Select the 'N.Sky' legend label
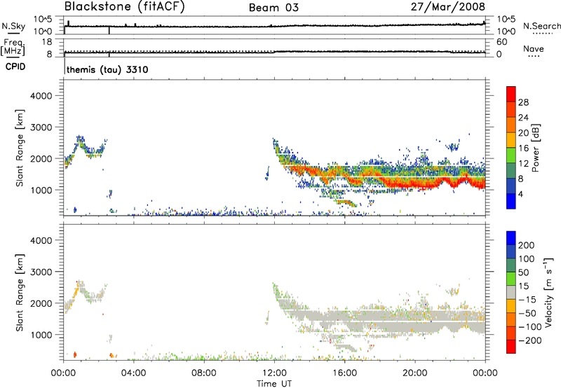The width and height of the screenshot is (561, 388). point(13,26)
